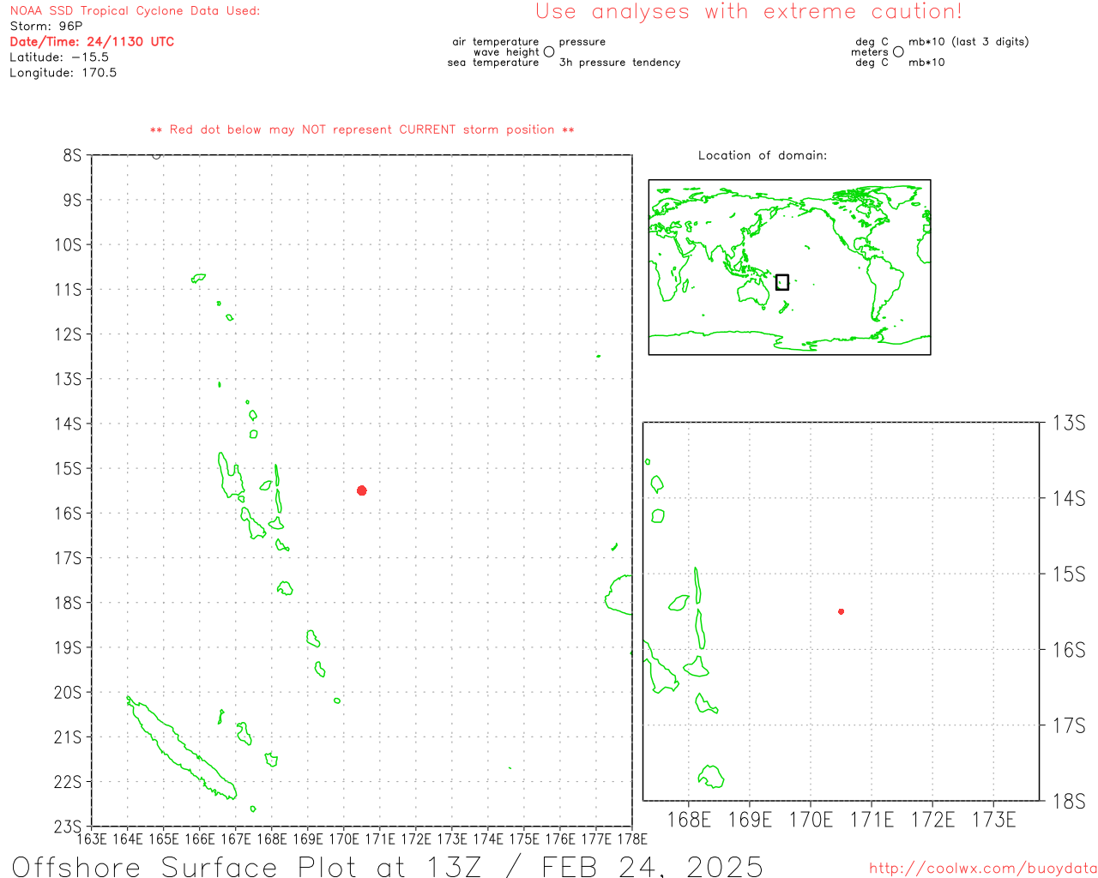Click the 'Storm: 96P' text
Image resolution: width=1098 pixels, height=878 pixels.
coord(46,27)
